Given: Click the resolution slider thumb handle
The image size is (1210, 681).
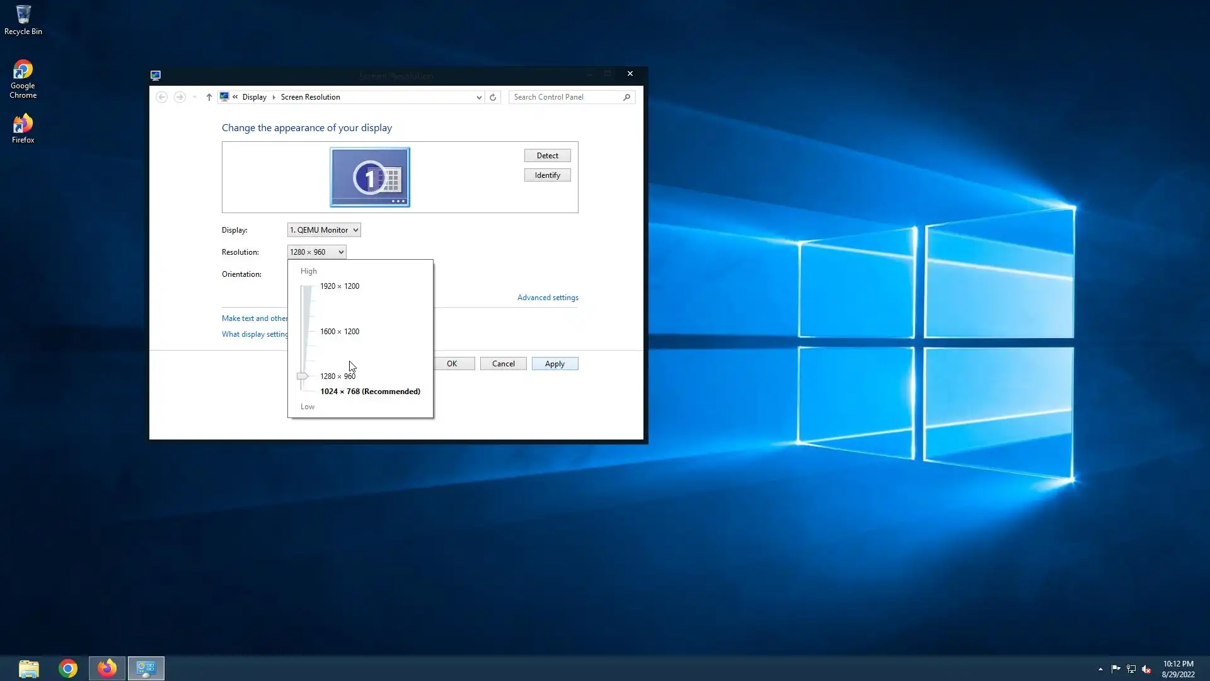Looking at the screenshot, I should [x=302, y=376].
